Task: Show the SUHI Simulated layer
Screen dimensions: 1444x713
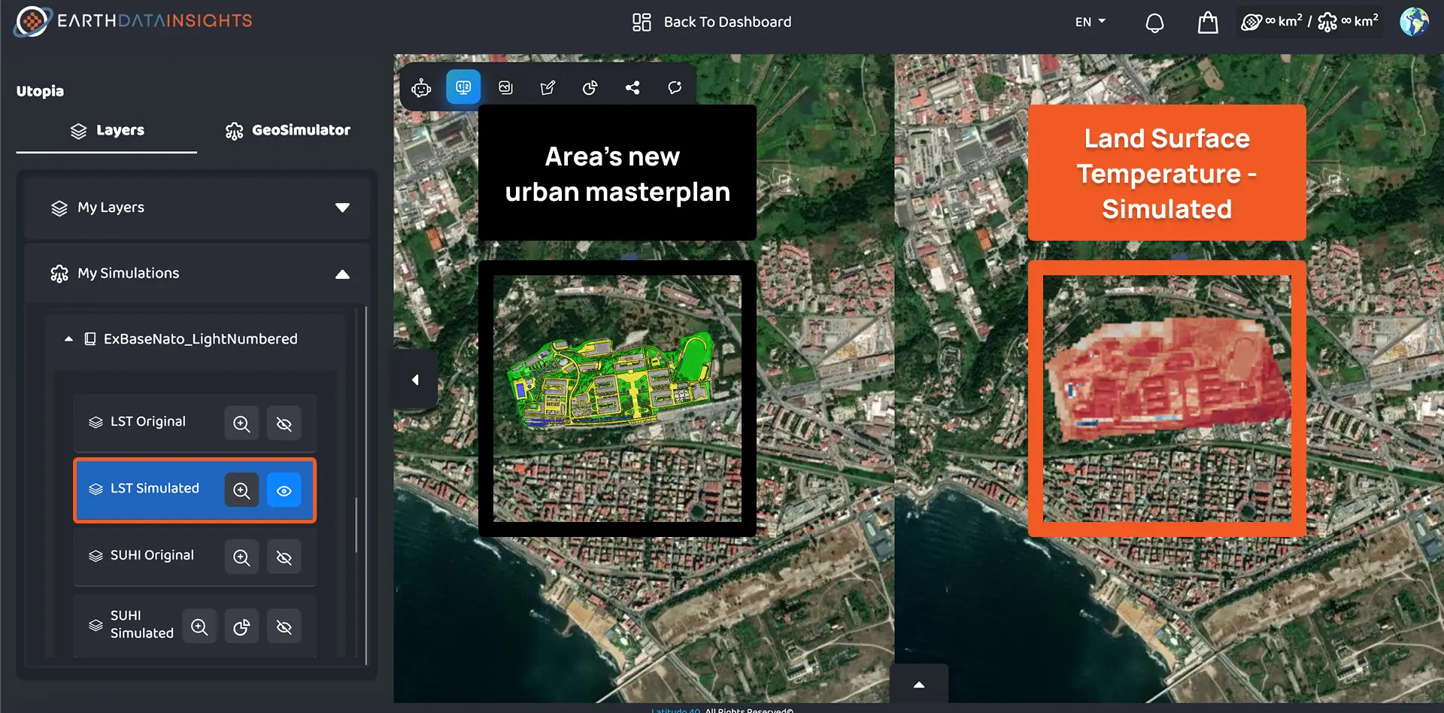Action: coord(284,625)
